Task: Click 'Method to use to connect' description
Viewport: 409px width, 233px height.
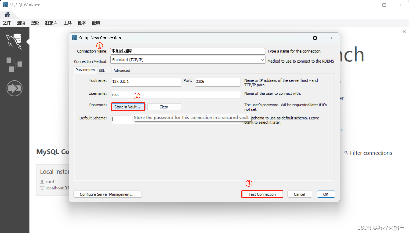Action: tap(301, 61)
